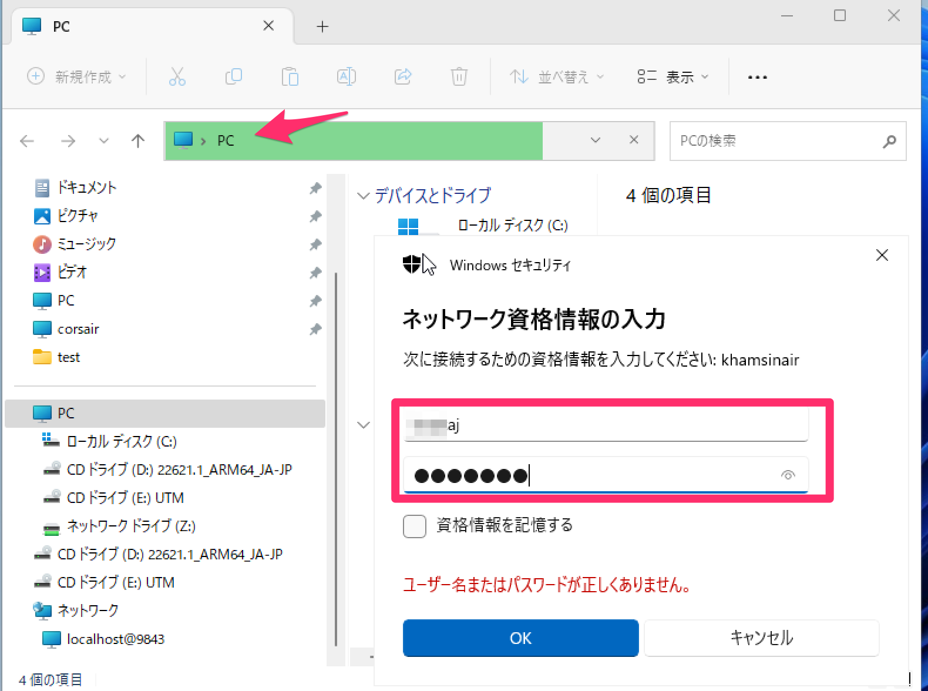Screen dimensions: 928x691
Task: Go forward with the right arrow
Action: click(x=68, y=141)
